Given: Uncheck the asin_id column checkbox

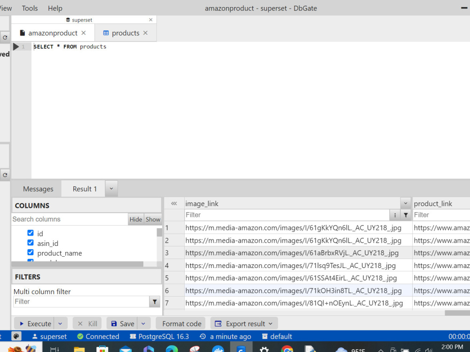Looking at the screenshot, I should pos(30,243).
